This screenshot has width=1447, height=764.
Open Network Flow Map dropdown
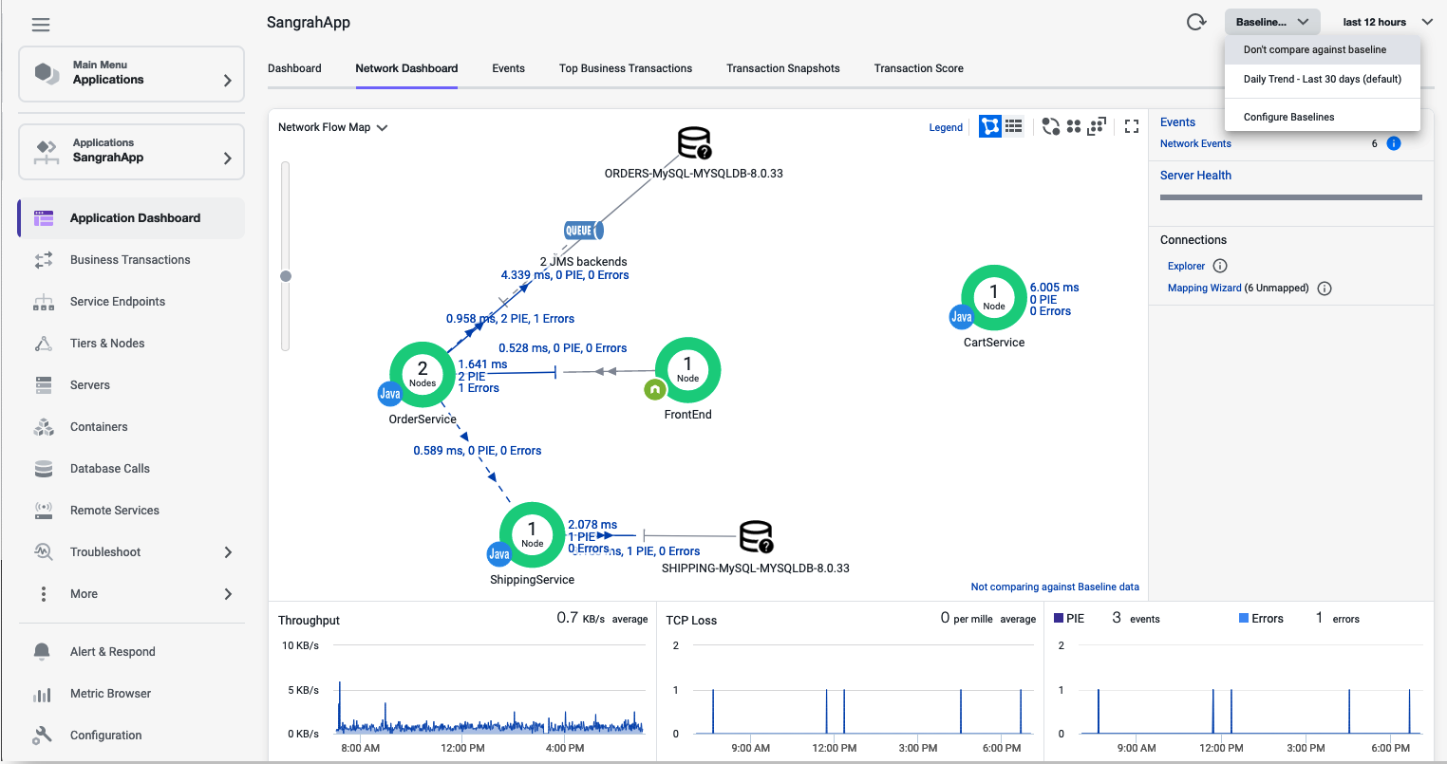[x=332, y=127]
